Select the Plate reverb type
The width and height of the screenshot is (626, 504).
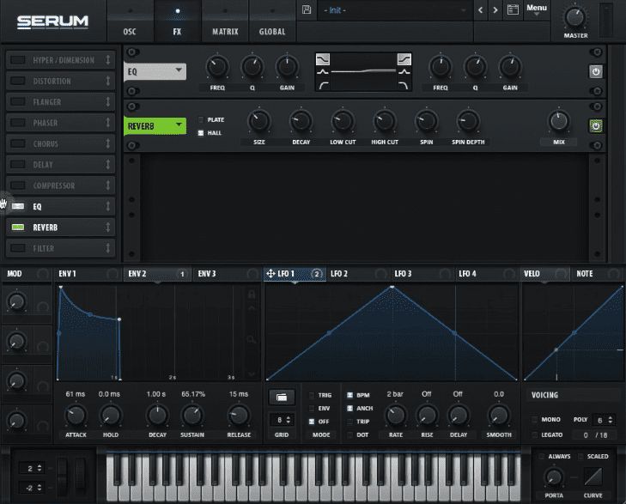pos(201,119)
